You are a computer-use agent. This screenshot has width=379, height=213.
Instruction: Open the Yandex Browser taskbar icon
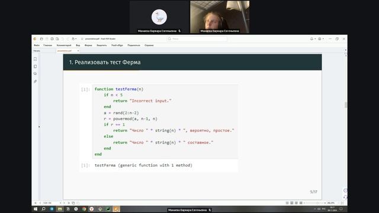[92, 209]
